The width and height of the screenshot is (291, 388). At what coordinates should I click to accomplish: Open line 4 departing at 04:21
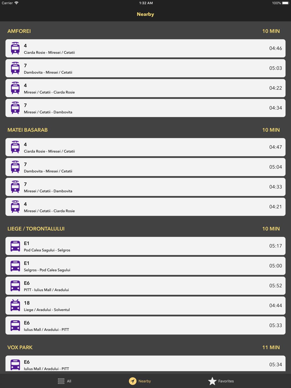coord(145,207)
